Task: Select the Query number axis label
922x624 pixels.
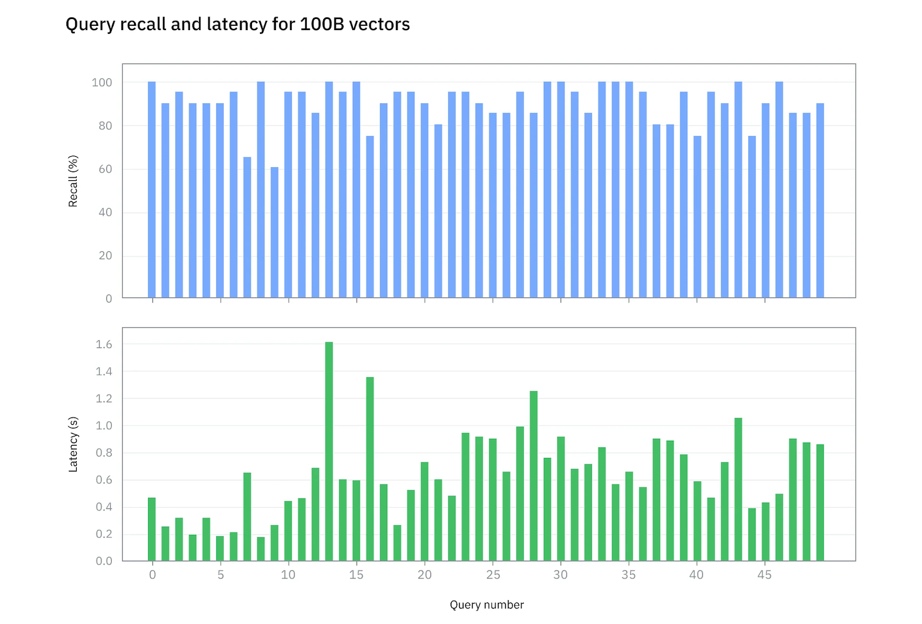Action: (x=486, y=604)
